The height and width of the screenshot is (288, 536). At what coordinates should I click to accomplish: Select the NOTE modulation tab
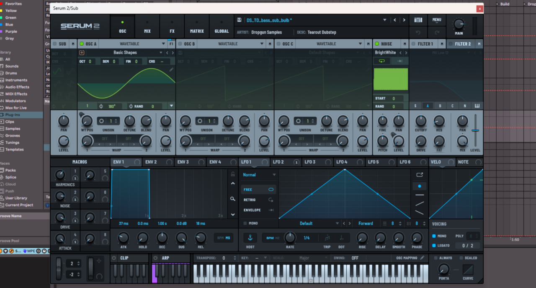[x=469, y=162]
